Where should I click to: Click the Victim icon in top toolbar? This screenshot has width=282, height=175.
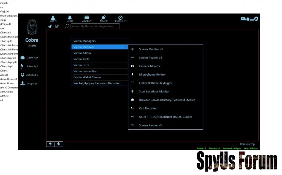53,18
